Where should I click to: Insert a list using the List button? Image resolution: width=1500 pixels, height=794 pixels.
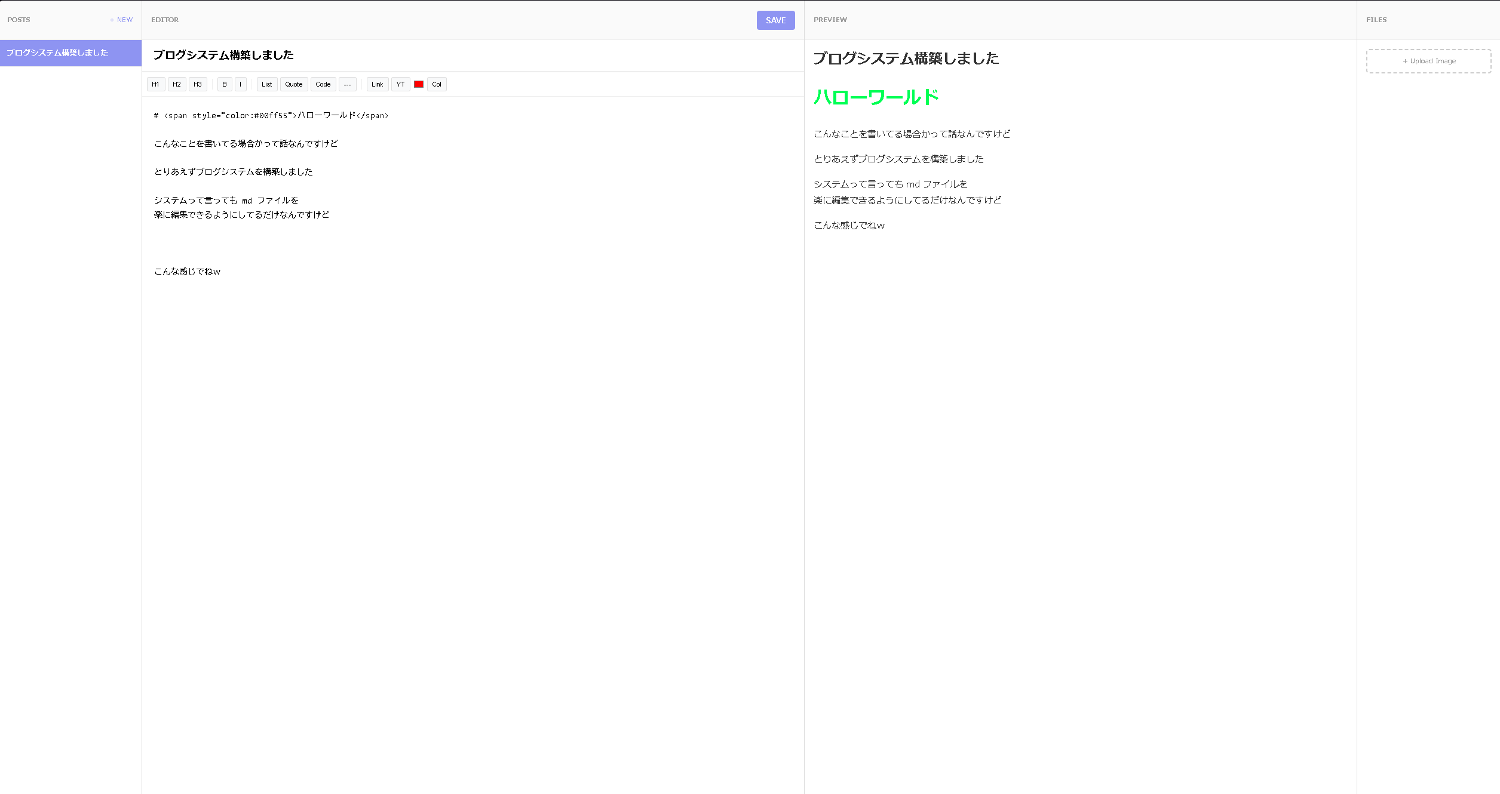[x=267, y=84]
